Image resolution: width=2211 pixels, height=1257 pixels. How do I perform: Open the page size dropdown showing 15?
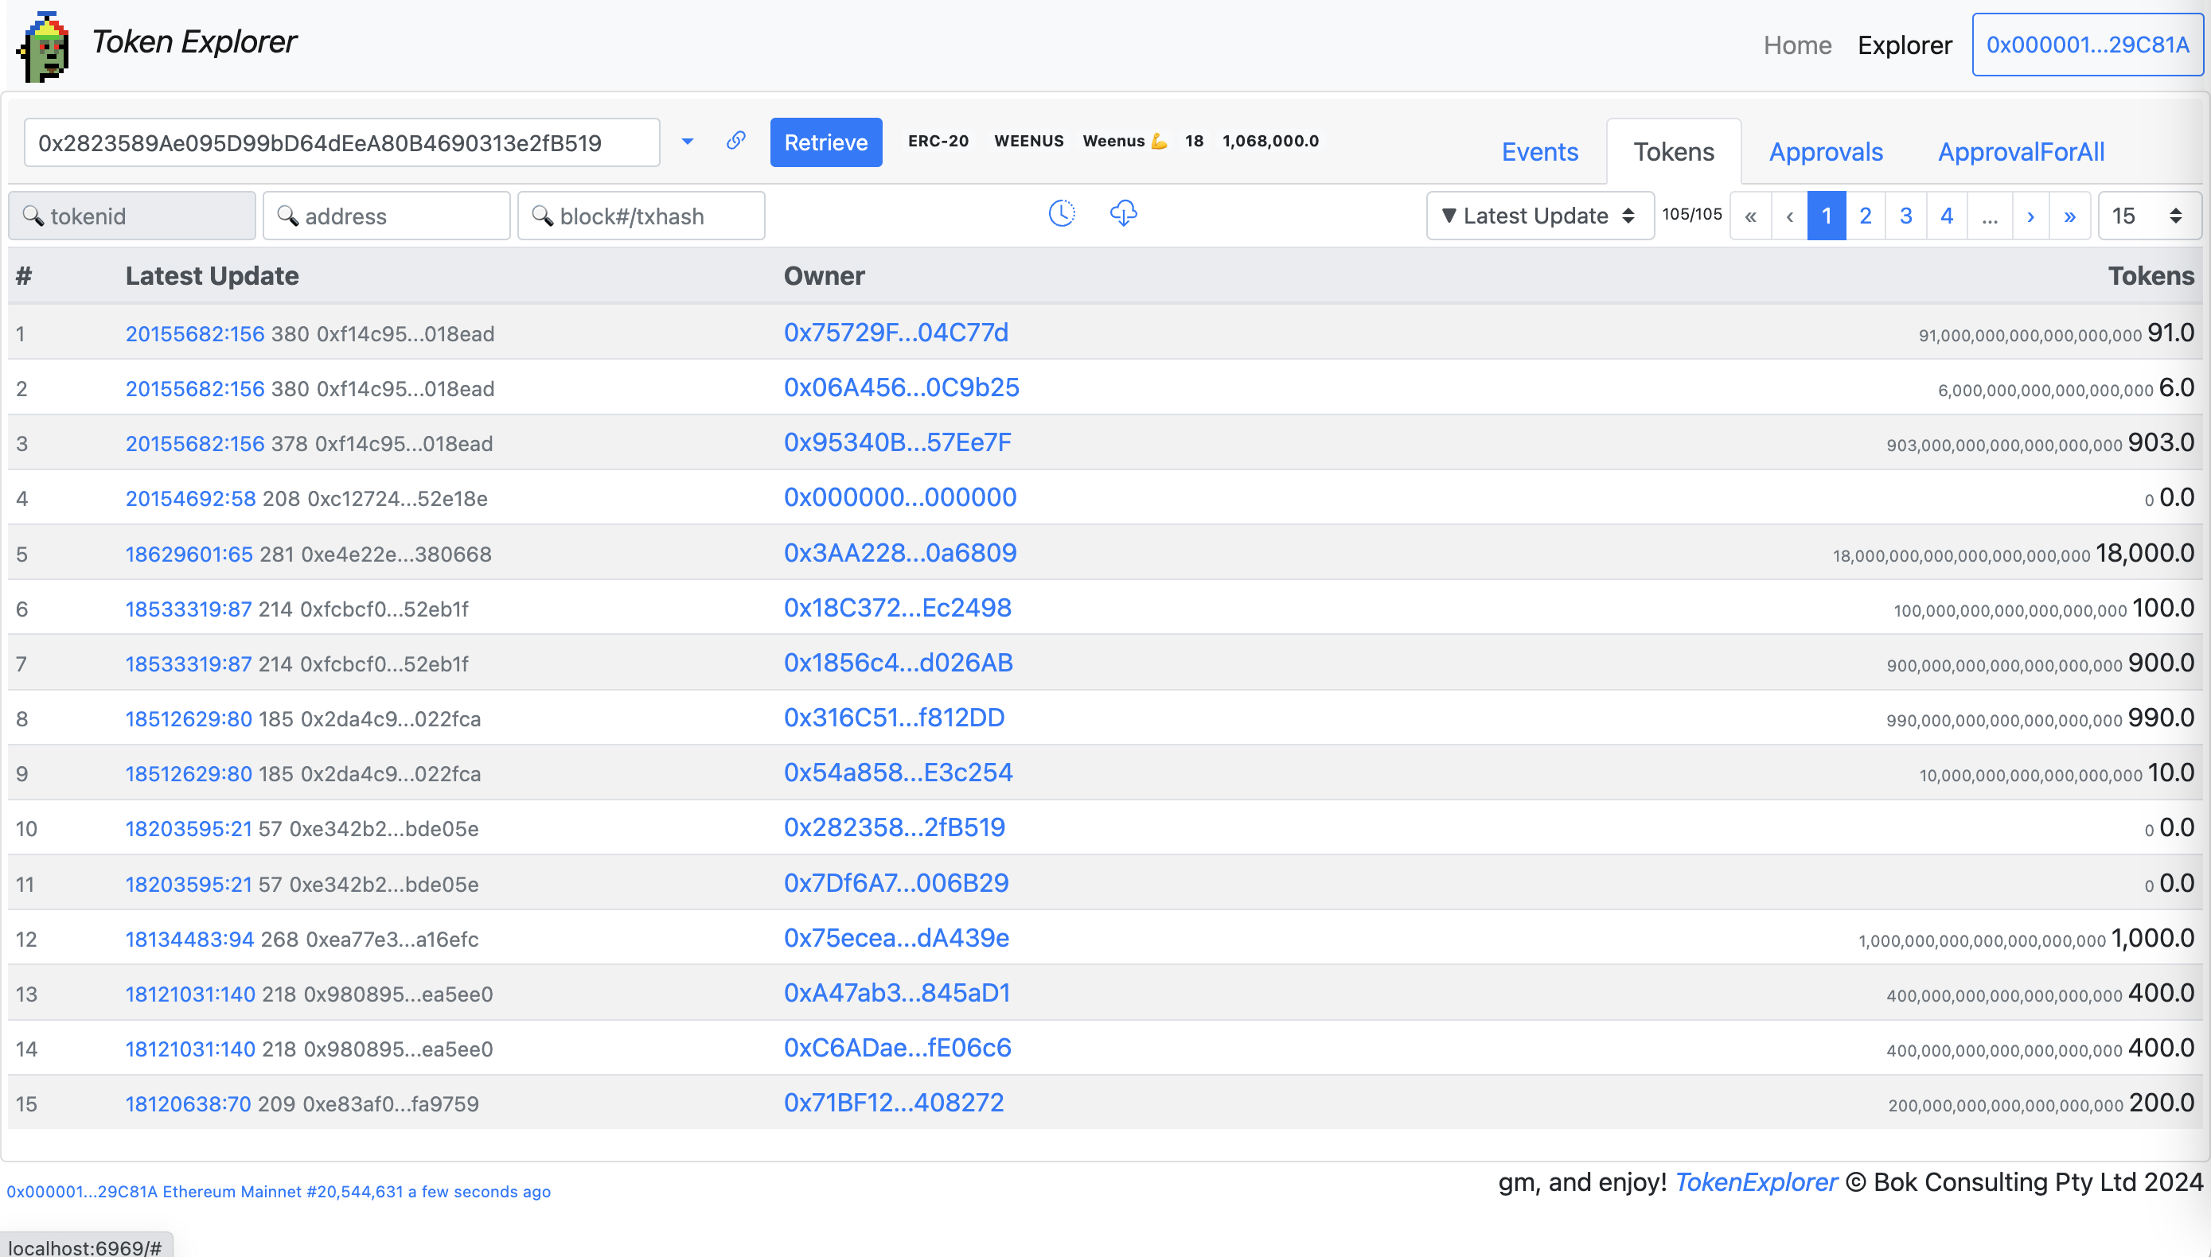click(2148, 216)
